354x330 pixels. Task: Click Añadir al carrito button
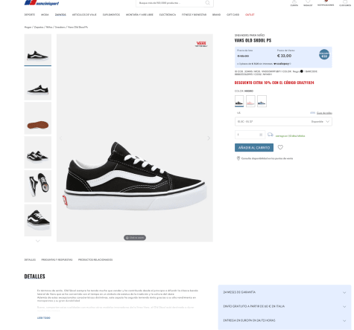tap(254, 148)
